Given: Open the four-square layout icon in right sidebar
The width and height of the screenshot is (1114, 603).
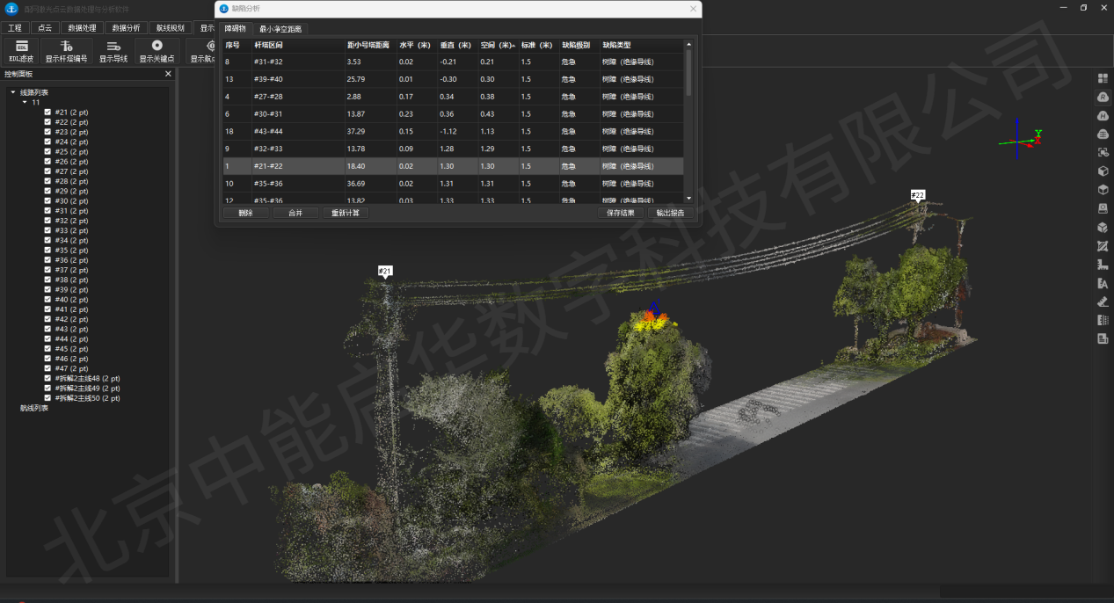Looking at the screenshot, I should point(1103,78).
